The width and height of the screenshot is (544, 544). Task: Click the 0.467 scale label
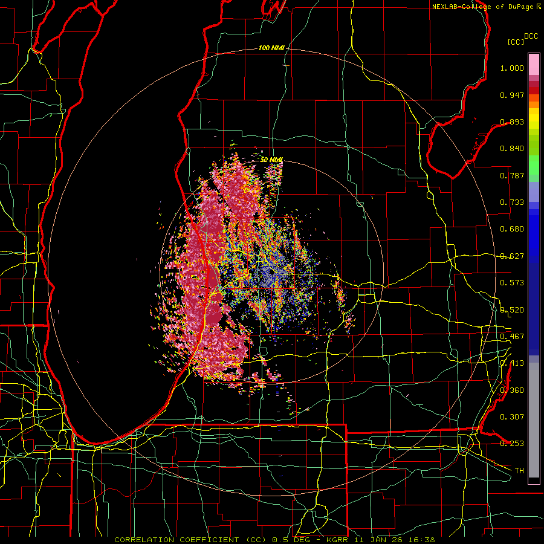point(512,337)
